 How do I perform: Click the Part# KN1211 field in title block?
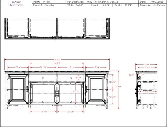49,2
